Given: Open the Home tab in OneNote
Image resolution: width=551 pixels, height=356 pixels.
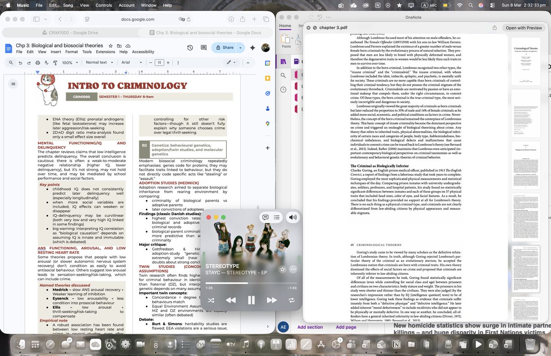Looking at the screenshot, I should tap(285, 26).
